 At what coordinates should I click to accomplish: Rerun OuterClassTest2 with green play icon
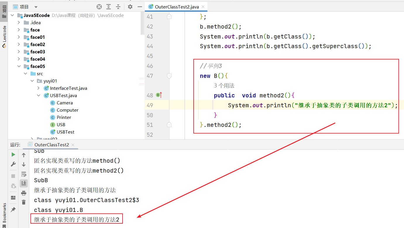[13, 155]
